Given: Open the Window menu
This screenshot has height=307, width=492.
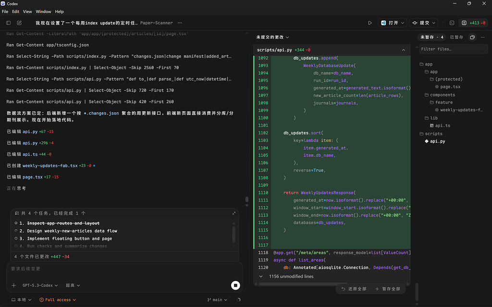Looking at the screenshot, I should [x=43, y=12].
